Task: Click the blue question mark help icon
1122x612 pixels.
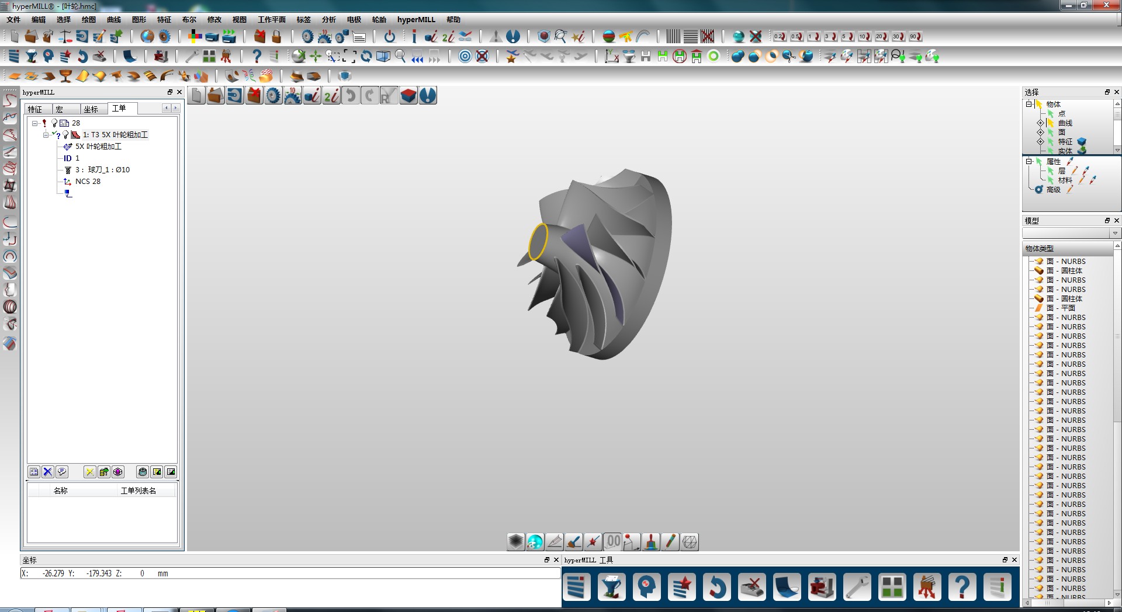Action: pyautogui.click(x=257, y=56)
